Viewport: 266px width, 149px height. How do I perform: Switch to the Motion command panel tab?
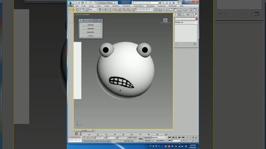187,15
